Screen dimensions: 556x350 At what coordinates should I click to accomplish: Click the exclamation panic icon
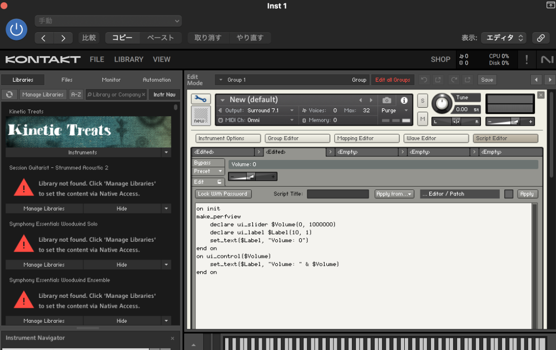[x=527, y=59]
